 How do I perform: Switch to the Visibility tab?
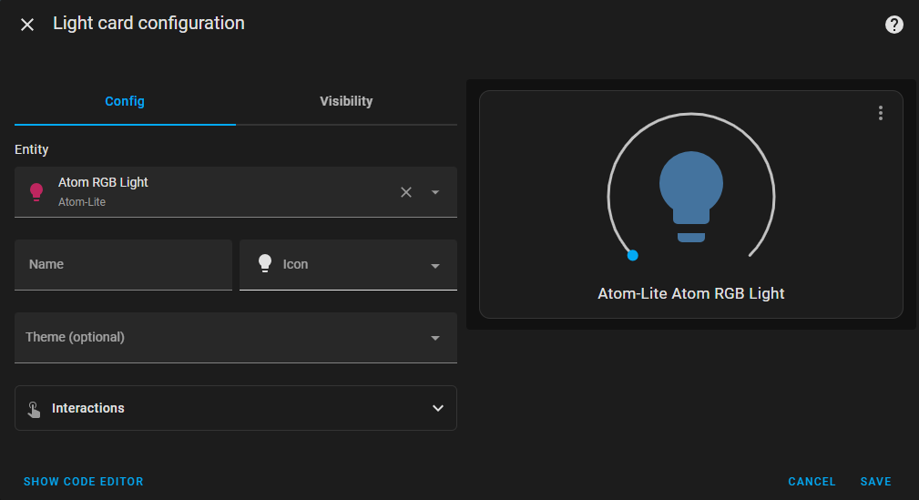tap(346, 101)
